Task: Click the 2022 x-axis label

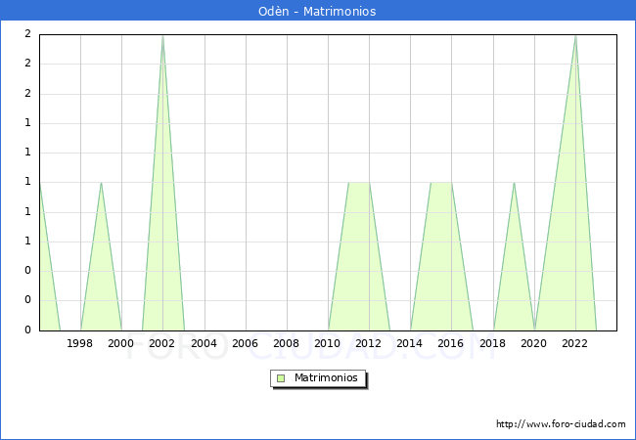Action: pyautogui.click(x=575, y=343)
